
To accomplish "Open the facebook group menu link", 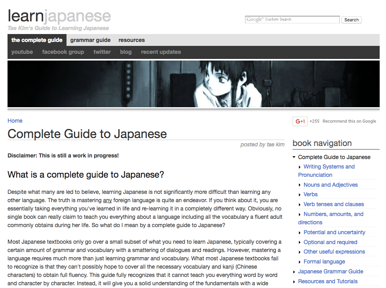I will (63, 52).
